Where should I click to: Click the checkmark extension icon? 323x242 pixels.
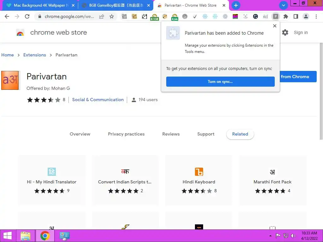tap(195, 16)
